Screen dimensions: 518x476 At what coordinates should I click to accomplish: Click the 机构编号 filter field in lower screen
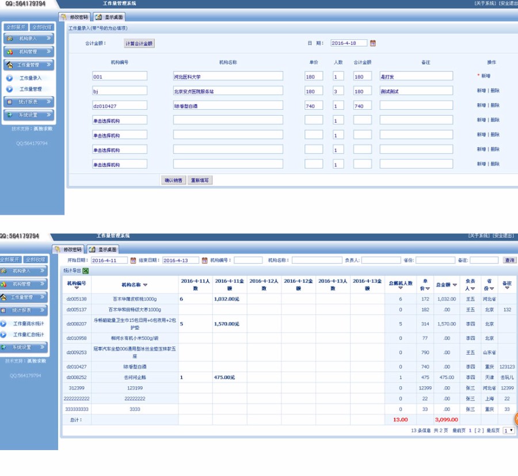pos(248,260)
